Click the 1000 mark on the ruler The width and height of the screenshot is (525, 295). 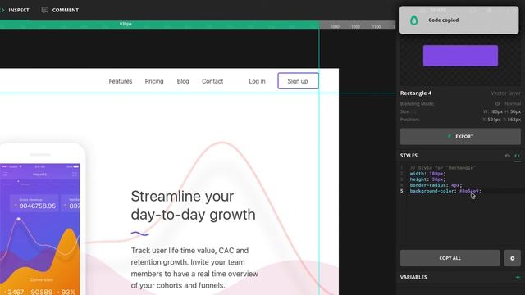tap(335, 27)
